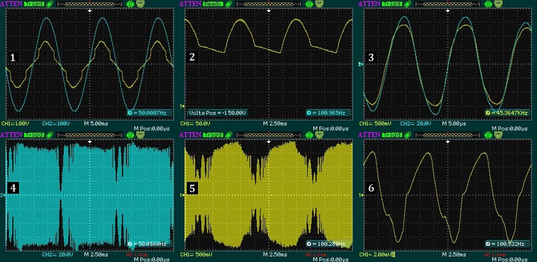Screen dimensions: 537x262
Task: Click the waveform memory bar above the 50.0007Hz scope
Action: pos(89,4)
